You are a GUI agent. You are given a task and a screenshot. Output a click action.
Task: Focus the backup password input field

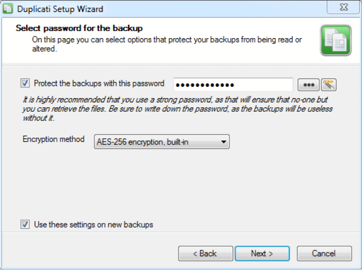[233, 85]
